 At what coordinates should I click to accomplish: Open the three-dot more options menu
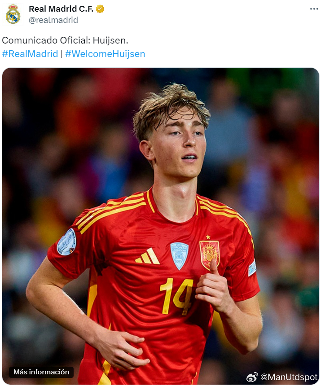pos(314,9)
